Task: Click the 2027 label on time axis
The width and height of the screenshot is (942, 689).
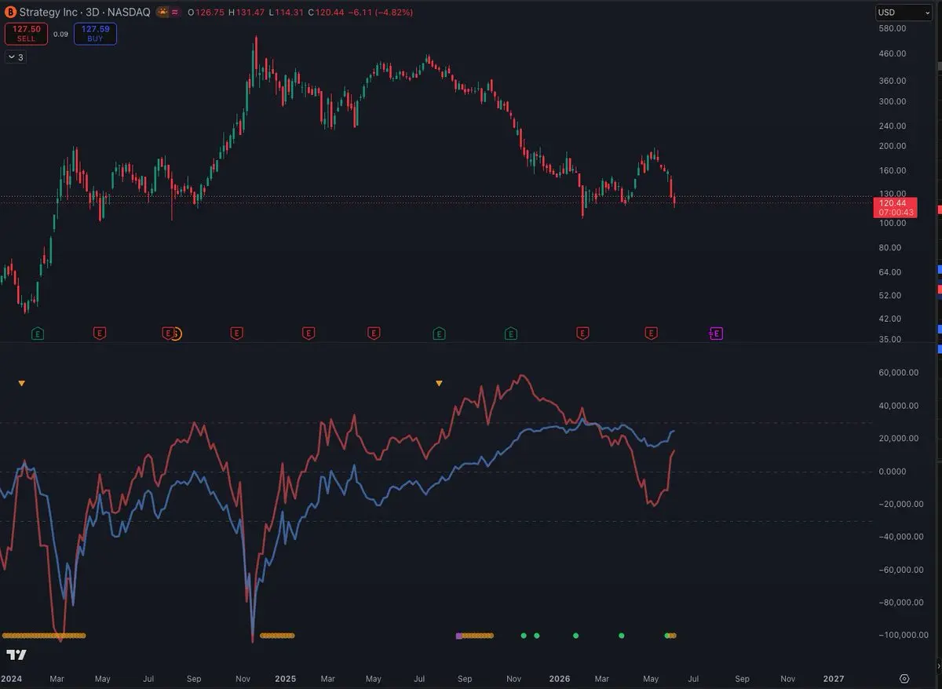Action: 833,679
